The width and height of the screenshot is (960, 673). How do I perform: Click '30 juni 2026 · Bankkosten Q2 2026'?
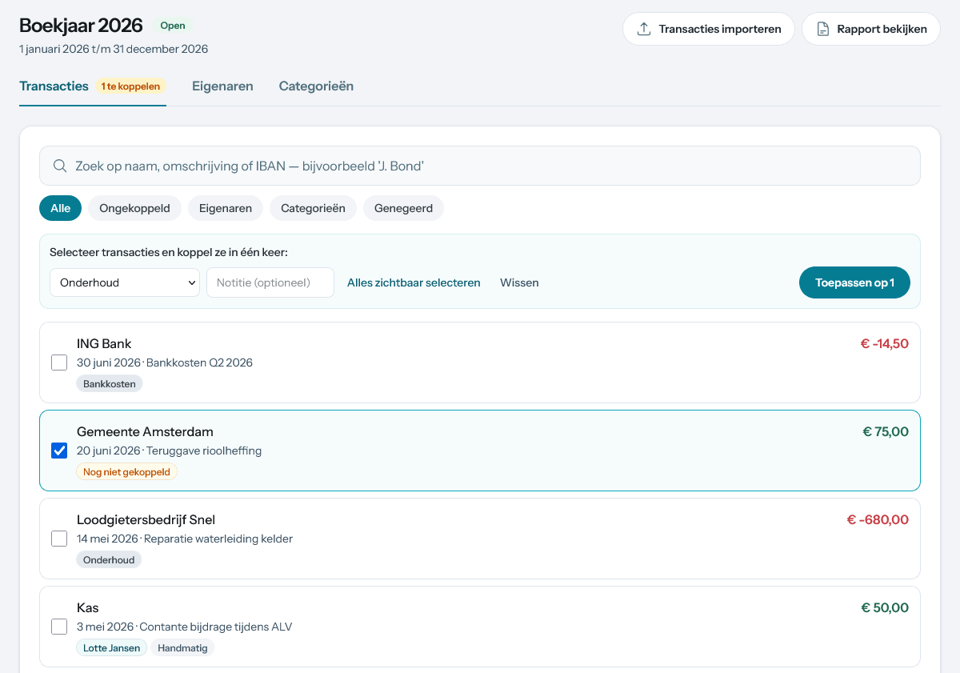pyautogui.click(x=165, y=363)
